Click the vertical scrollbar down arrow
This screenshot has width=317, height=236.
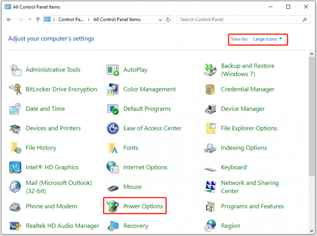pos(311,231)
